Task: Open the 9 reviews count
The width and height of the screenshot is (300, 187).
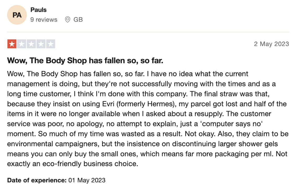Action: pos(44,20)
